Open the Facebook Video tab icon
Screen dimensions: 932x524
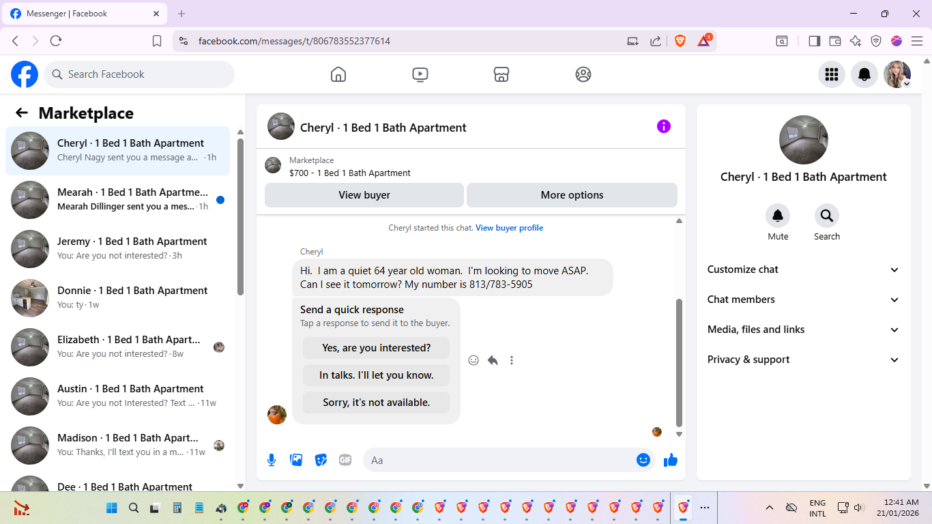420,74
